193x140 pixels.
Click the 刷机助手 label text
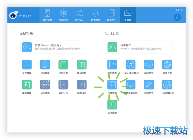click(149, 73)
